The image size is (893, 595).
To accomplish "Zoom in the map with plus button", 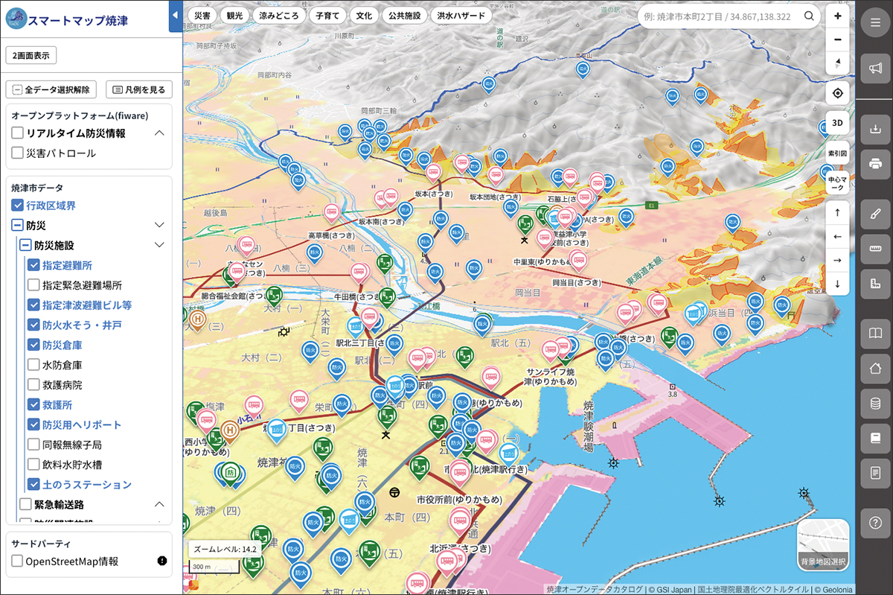I will click(x=838, y=16).
